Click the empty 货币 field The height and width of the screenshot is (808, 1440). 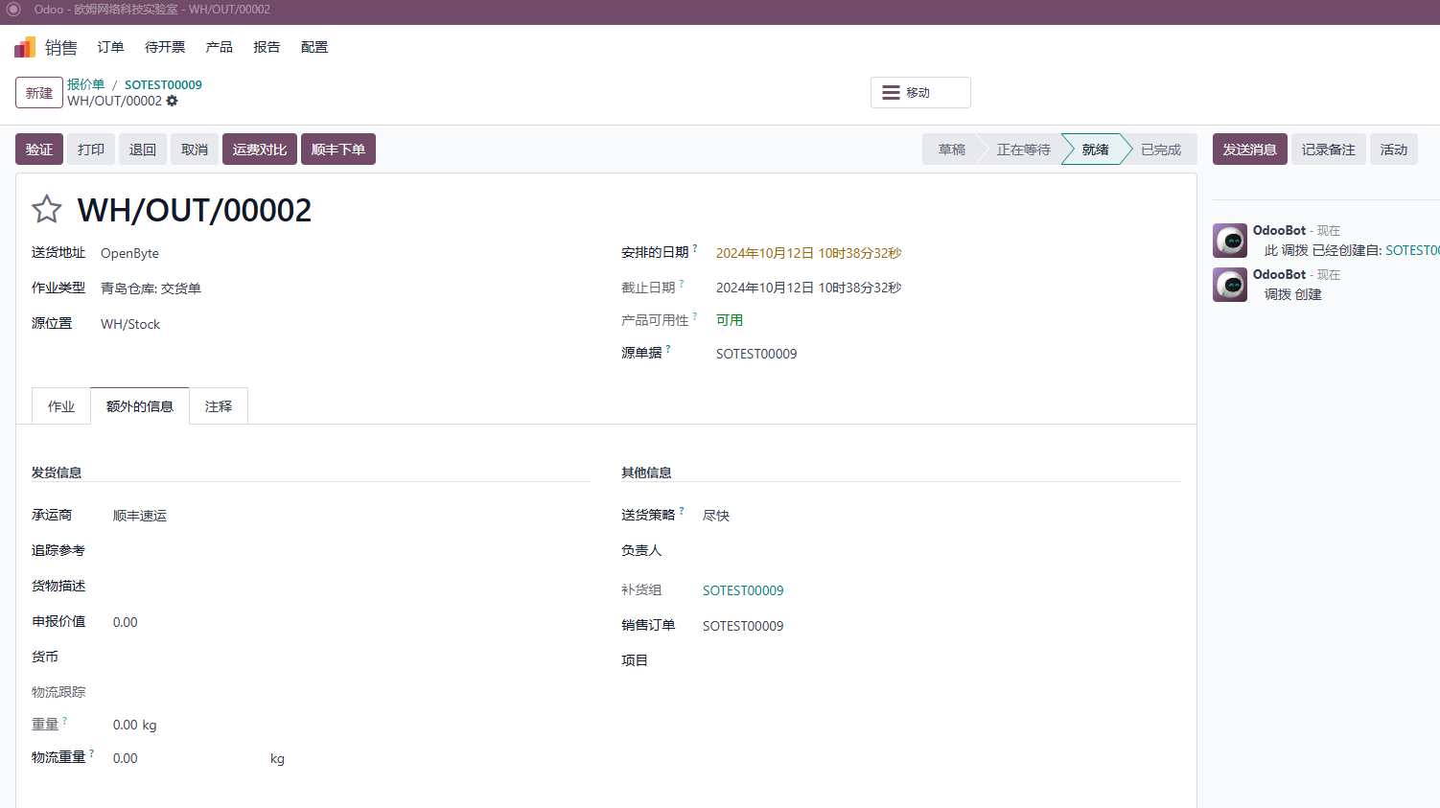pos(351,657)
